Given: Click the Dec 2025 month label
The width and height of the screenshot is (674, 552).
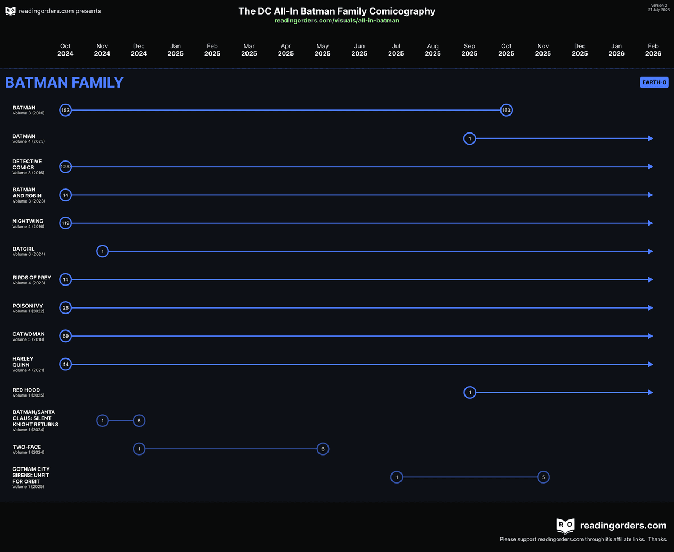Looking at the screenshot, I should (580, 50).
